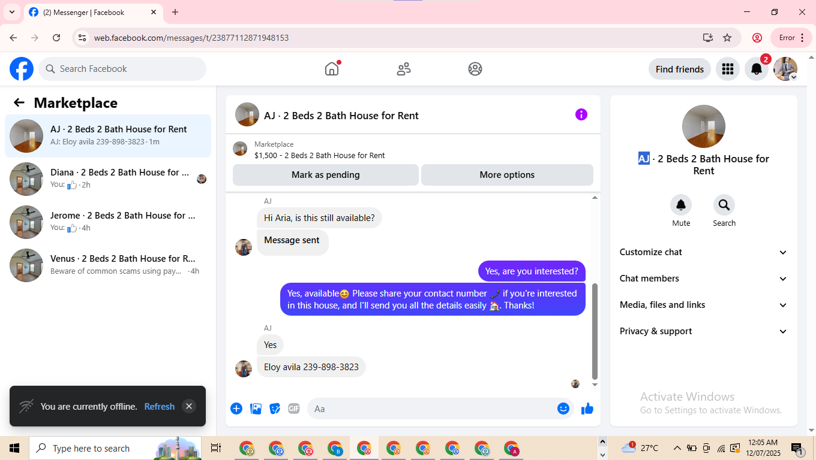The height and width of the screenshot is (460, 816).
Task: Click Refresh in the offline notice
Action: coord(160,406)
